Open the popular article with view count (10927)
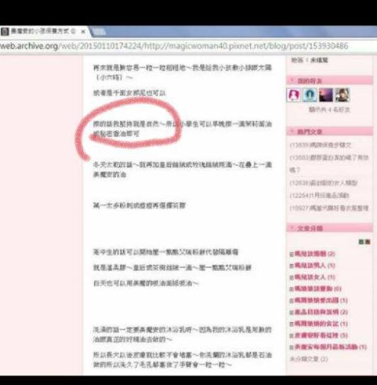Viewport: 377px width, 385px height. 329,208
